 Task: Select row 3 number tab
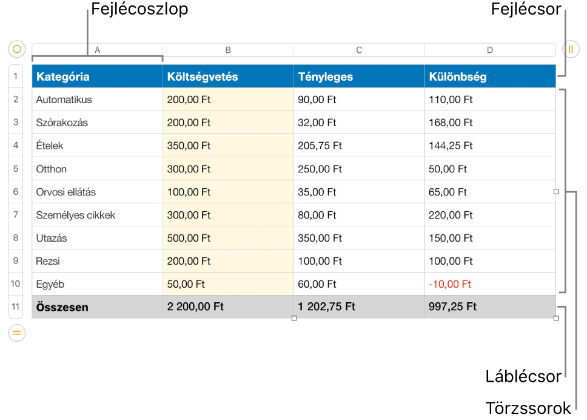click(x=16, y=123)
